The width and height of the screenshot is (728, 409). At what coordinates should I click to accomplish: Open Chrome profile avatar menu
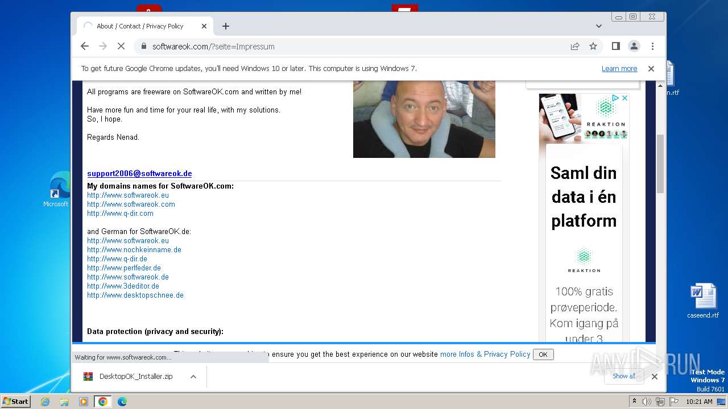[634, 46]
